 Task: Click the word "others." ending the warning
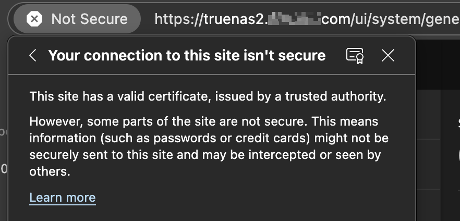tap(50, 171)
